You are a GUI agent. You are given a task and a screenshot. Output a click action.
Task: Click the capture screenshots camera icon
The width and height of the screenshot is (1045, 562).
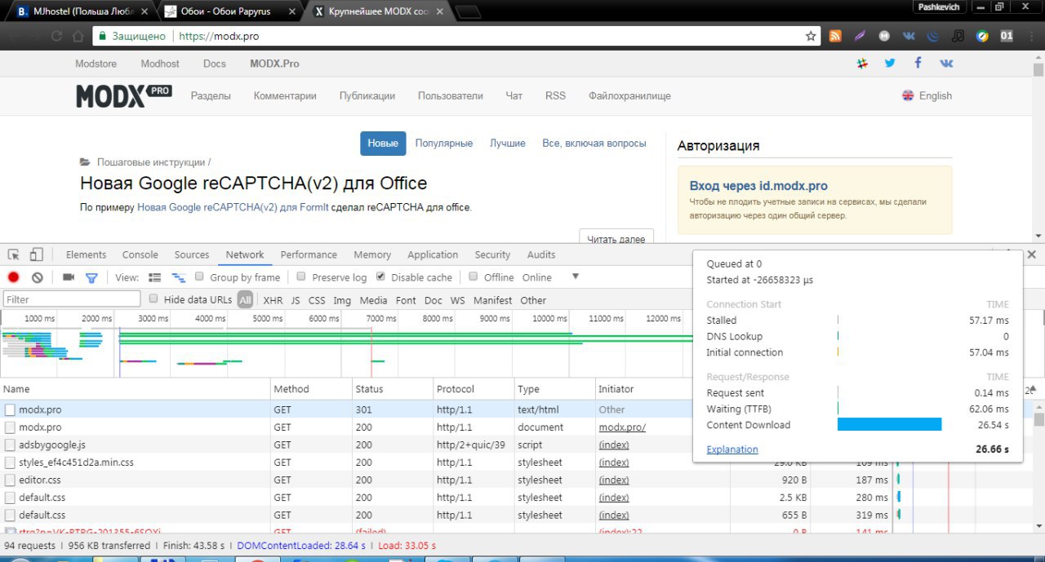(69, 277)
